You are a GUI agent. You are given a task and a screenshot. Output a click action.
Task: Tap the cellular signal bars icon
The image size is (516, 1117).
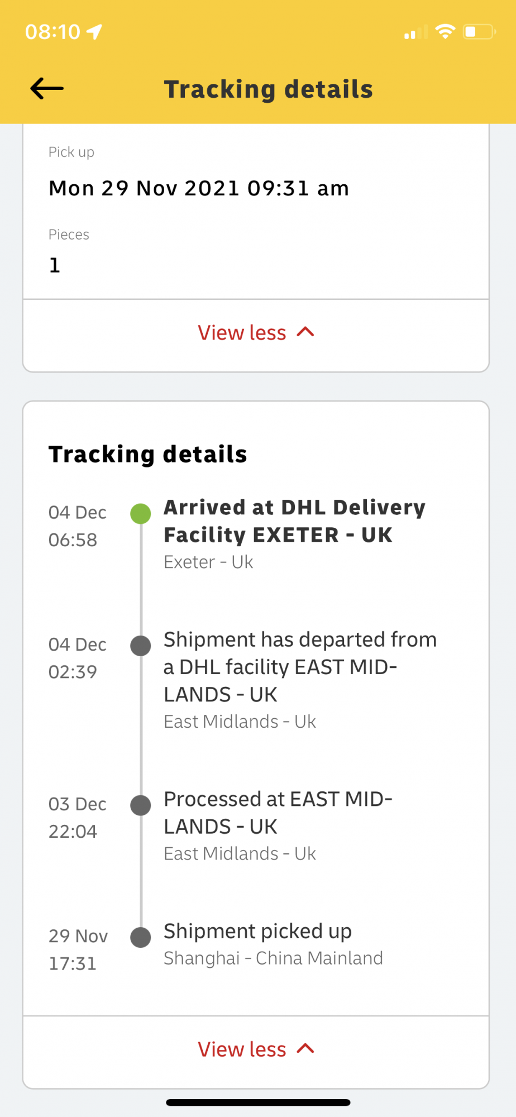[x=415, y=32]
